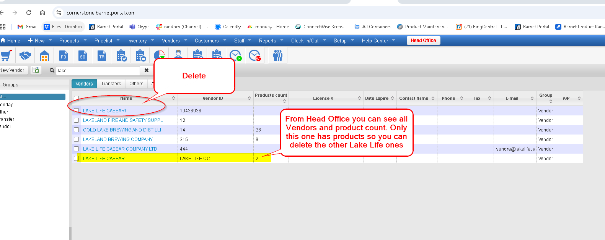Open Calendly bookmark
The image size is (605, 240).
228,27
